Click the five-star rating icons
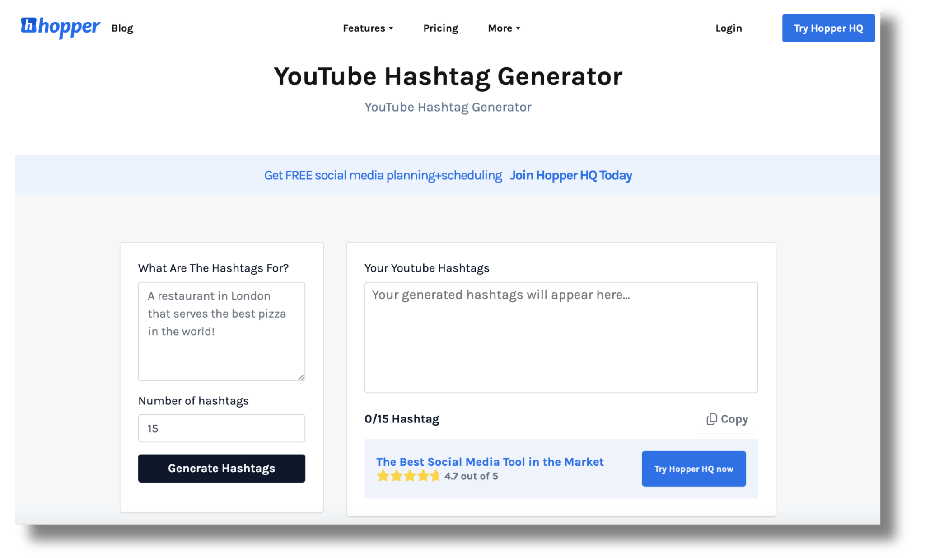Screen dimensions: 925x558 [x=408, y=476]
